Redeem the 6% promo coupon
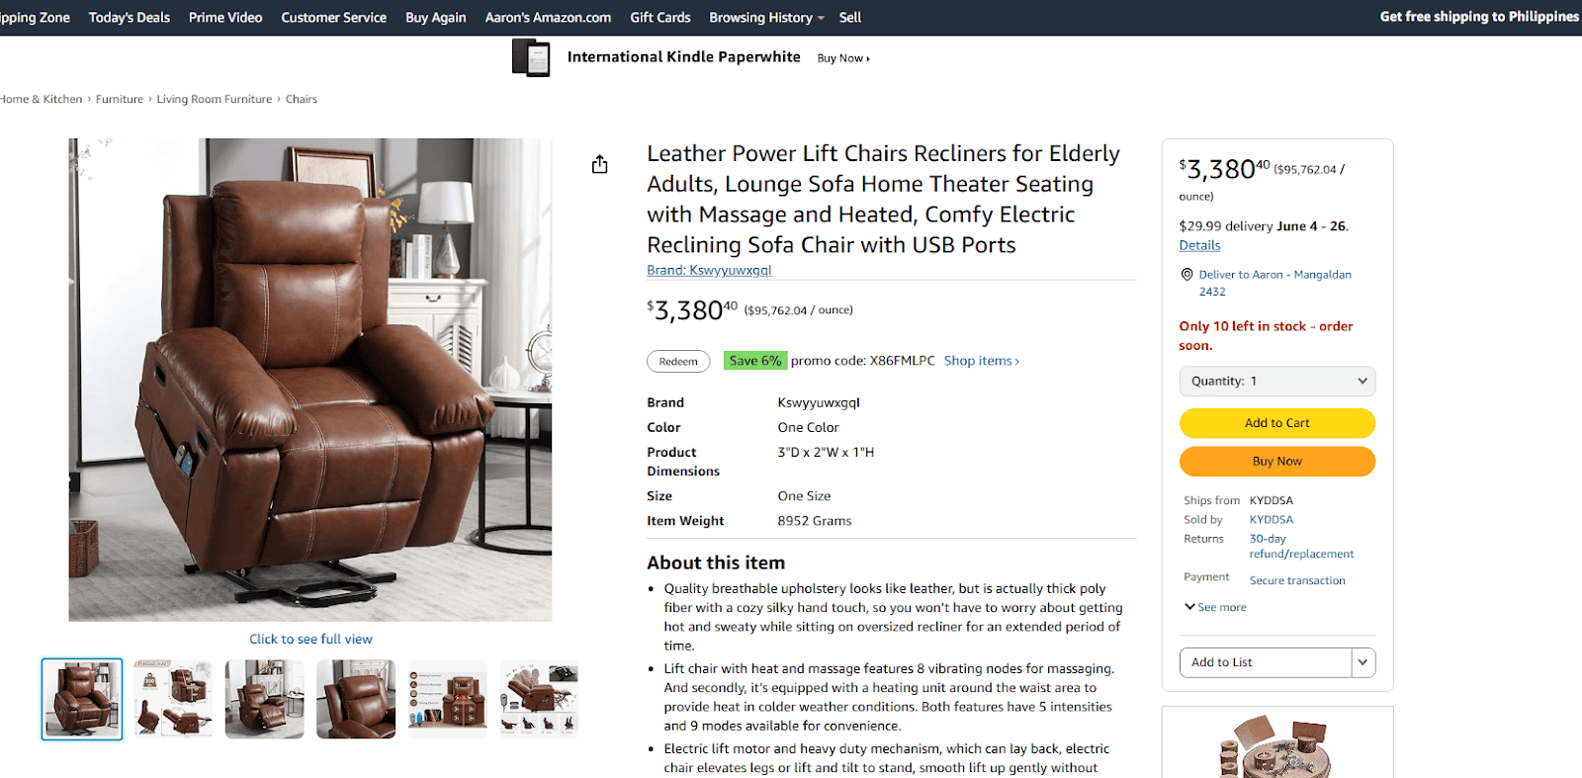 (x=678, y=362)
